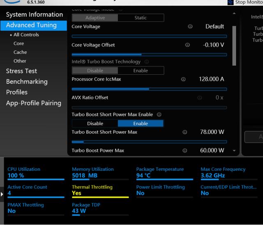This screenshot has height=225, width=263.
Task: Click the scroll up arrow of settings panel
Action: point(234,14)
